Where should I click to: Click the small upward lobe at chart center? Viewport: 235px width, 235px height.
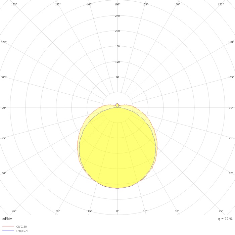click(x=117, y=105)
